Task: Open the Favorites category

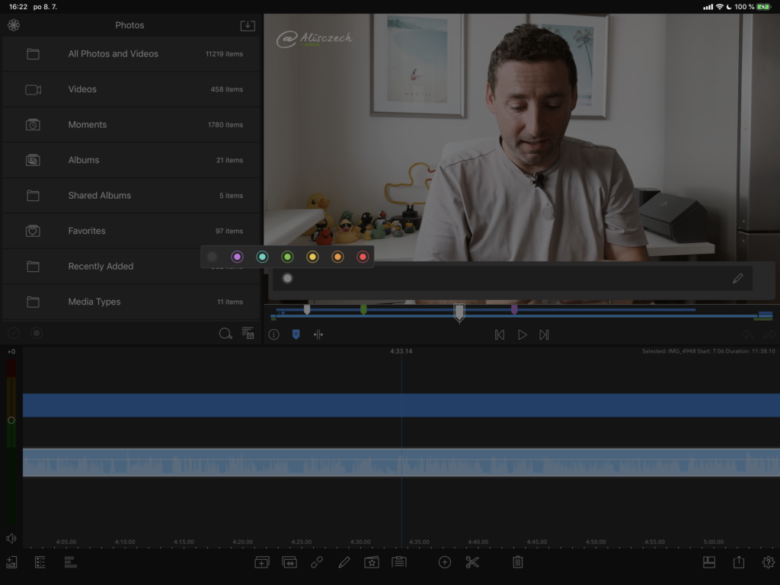Action: (131, 231)
